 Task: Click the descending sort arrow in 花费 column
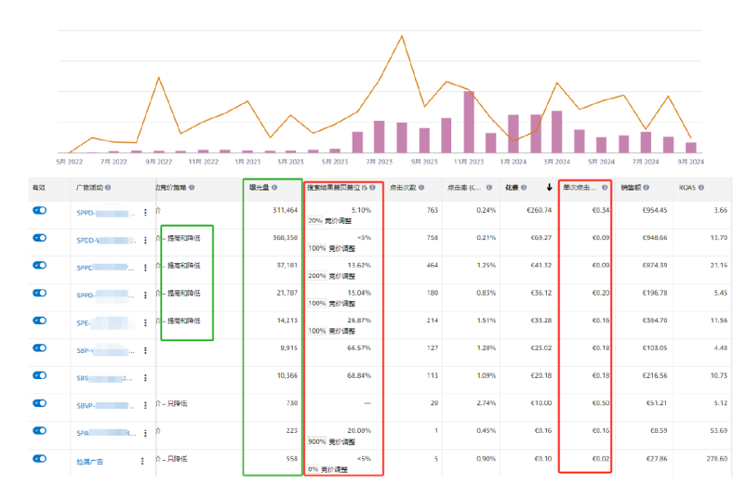549,187
